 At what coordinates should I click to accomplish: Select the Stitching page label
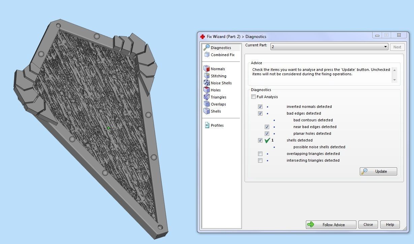(219, 76)
